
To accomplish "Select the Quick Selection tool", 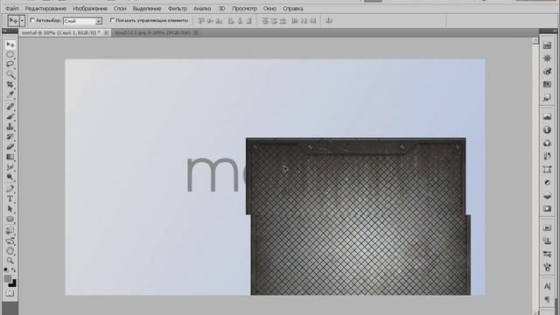I will [x=10, y=74].
